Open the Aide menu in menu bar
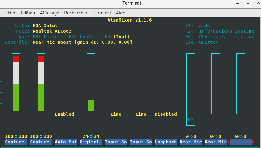261x148 pixels. pyautogui.click(x=120, y=13)
